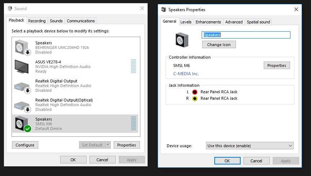Click the C-MEDIA Inc. link
311x176 pixels.
(186, 74)
